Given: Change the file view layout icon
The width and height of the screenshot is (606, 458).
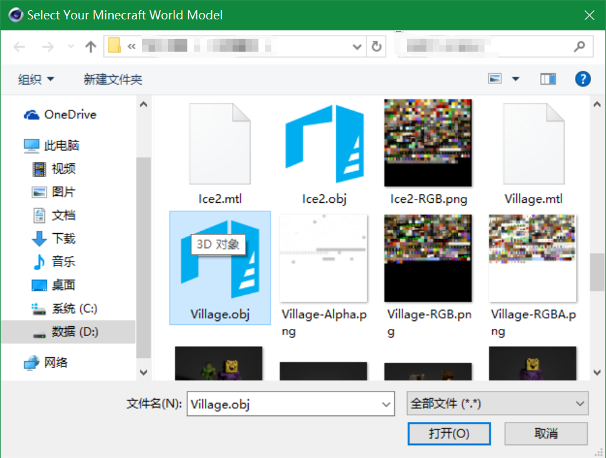Looking at the screenshot, I should pos(495,79).
